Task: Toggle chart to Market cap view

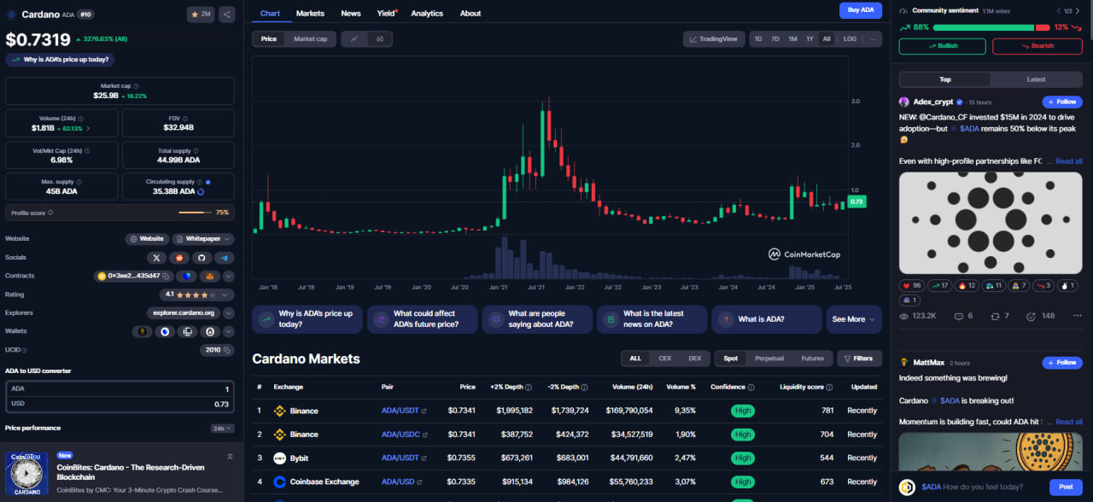Action: point(310,39)
